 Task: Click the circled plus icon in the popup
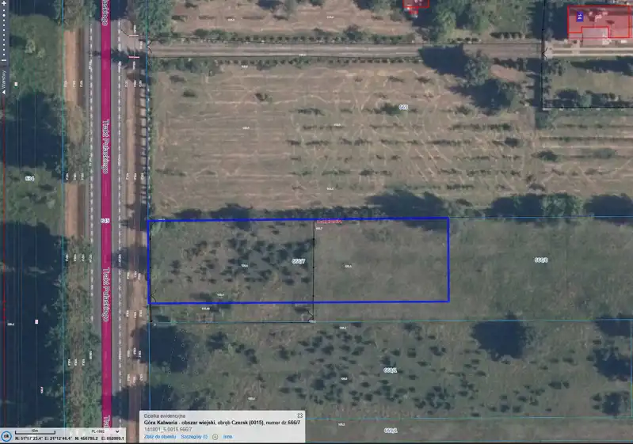point(215,436)
